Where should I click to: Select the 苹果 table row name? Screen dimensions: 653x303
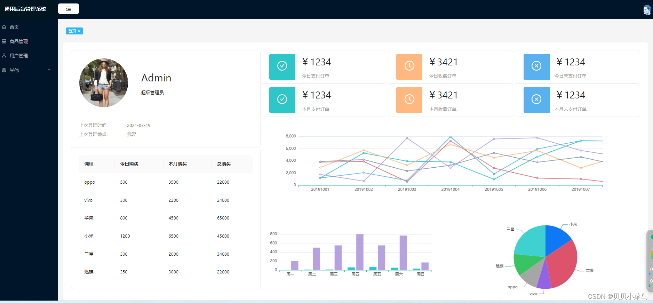point(89,218)
